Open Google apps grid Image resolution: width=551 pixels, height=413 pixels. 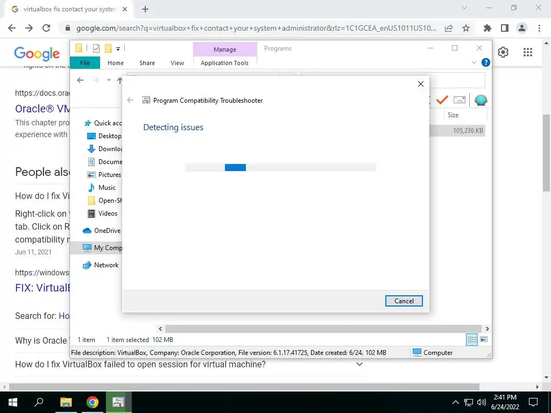[527, 52]
